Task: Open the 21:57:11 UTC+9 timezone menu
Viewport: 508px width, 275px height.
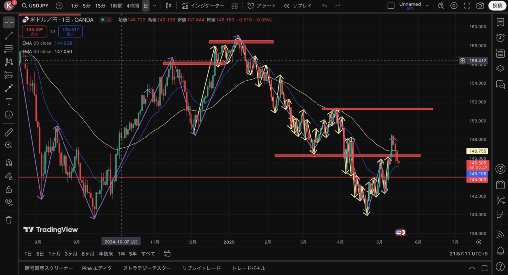Action: click(468, 254)
